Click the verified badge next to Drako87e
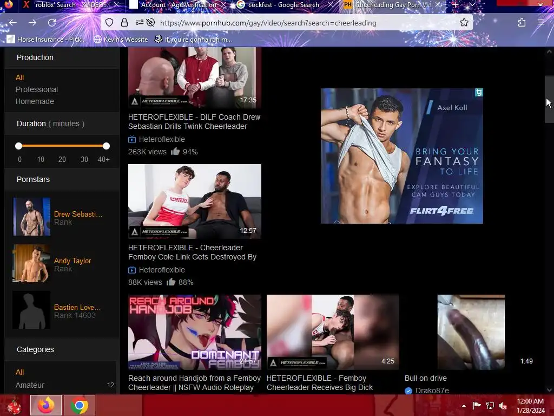The image size is (554, 416). (408, 391)
